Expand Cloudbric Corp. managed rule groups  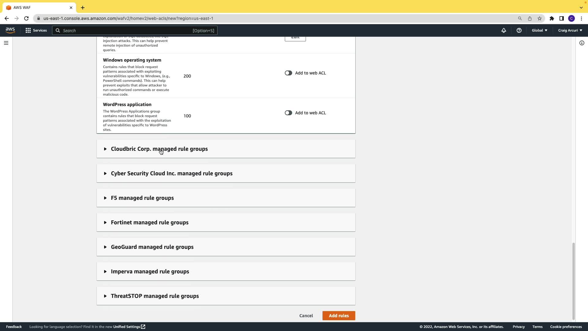click(159, 149)
